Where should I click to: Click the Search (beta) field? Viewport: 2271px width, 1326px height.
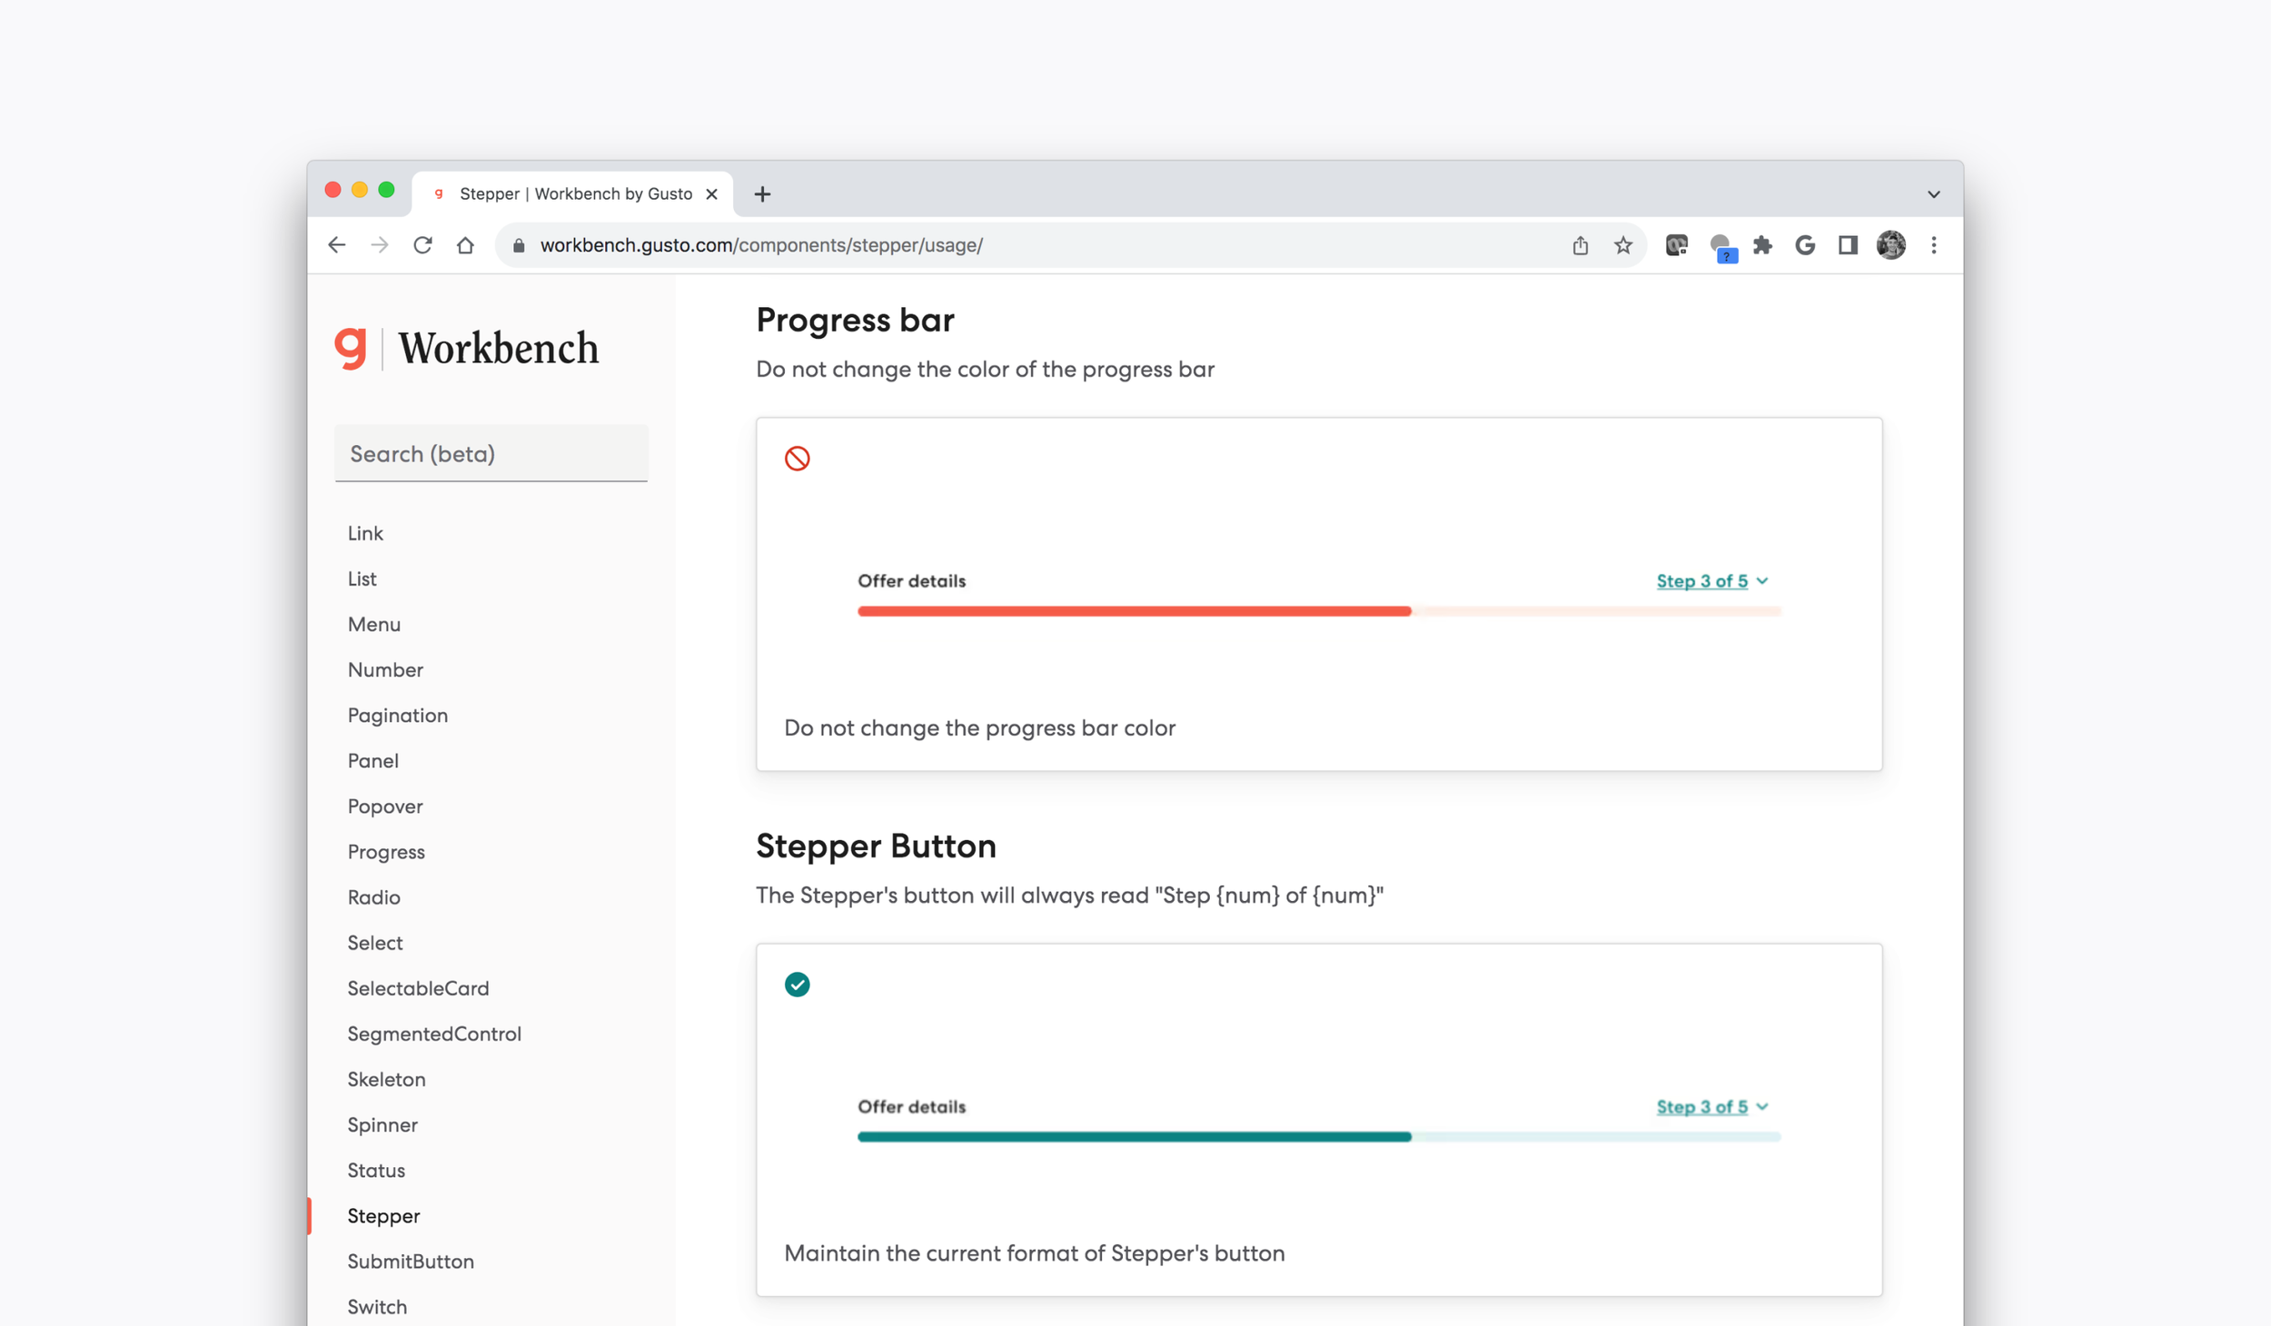(x=491, y=453)
